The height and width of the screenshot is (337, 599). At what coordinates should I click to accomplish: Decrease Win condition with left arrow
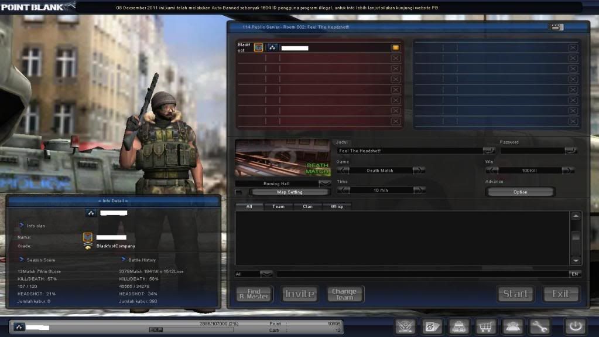click(x=492, y=170)
